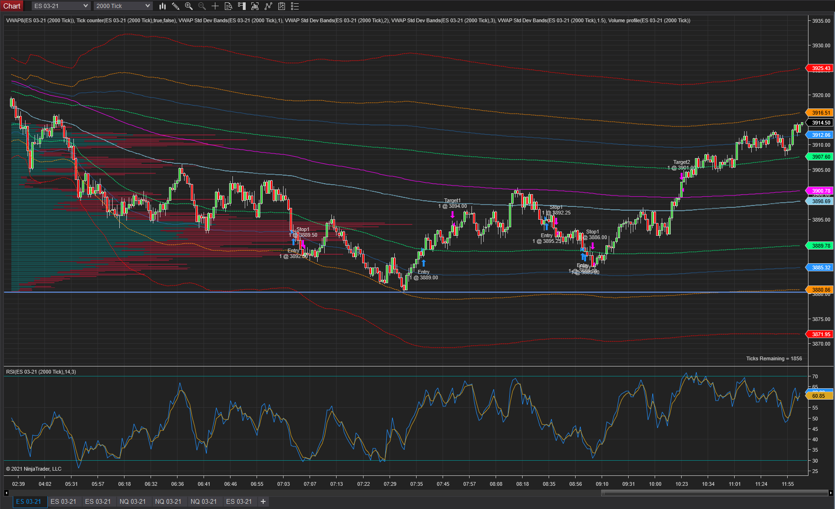Click the scrollbar left arrow

pos(7,493)
